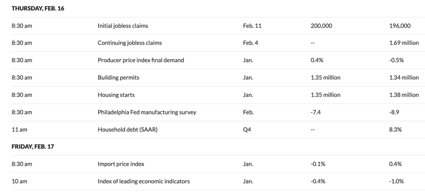Select the 196,000 previous jobless claims value

(399, 26)
